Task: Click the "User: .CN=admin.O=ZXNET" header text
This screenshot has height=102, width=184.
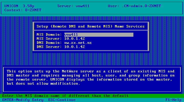Action: 134,6
